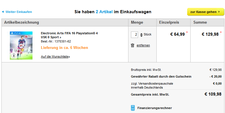Click the calculator Finanzierungsrechner icon
225x113 pixels.
[133, 108]
